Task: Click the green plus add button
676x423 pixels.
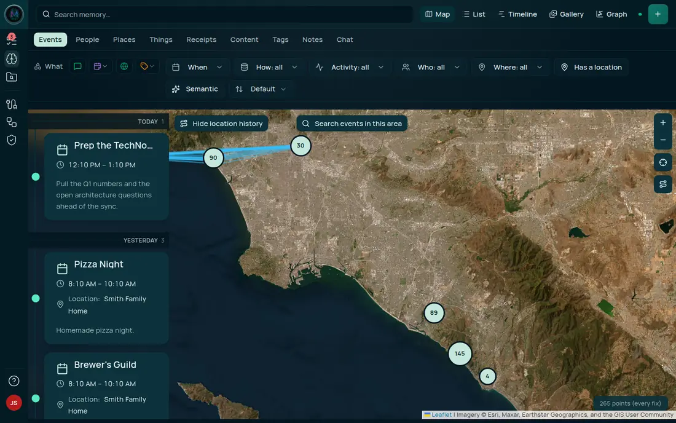Action: point(658,14)
